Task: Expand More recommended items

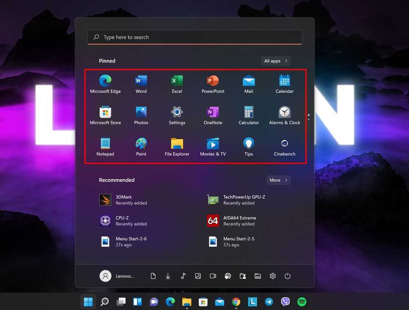Action: (279, 180)
